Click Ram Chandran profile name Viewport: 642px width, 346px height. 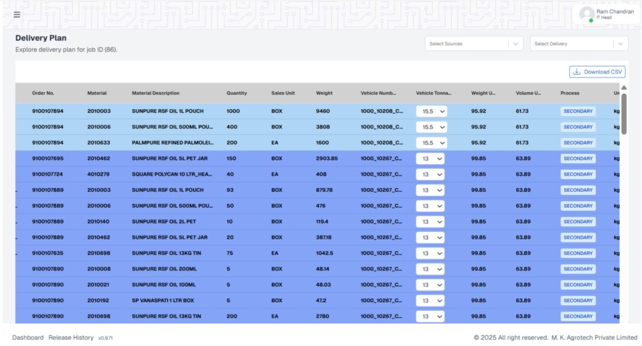(614, 11)
